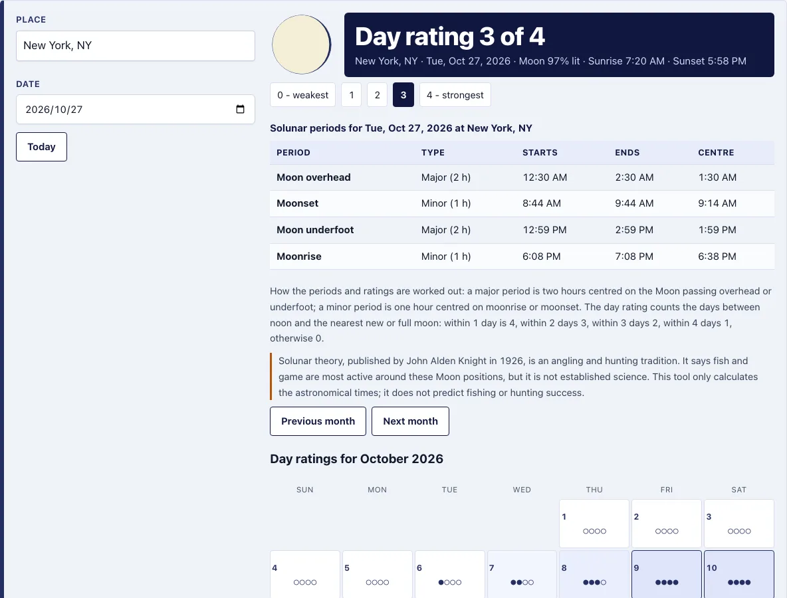This screenshot has width=787, height=598.
Task: Click the TYPE column header
Action: point(433,153)
